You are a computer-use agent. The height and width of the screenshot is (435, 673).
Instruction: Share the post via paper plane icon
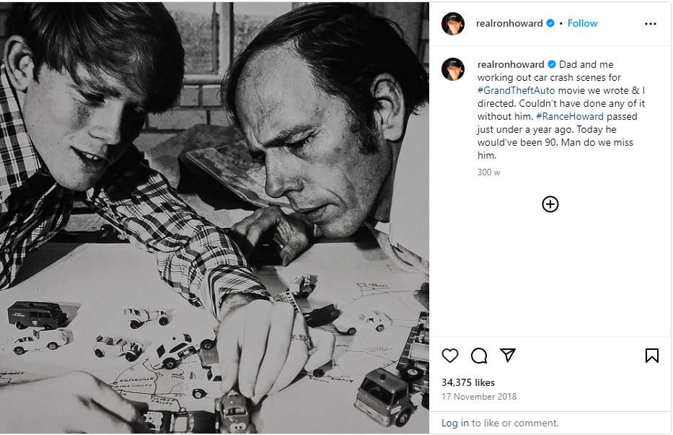508,356
